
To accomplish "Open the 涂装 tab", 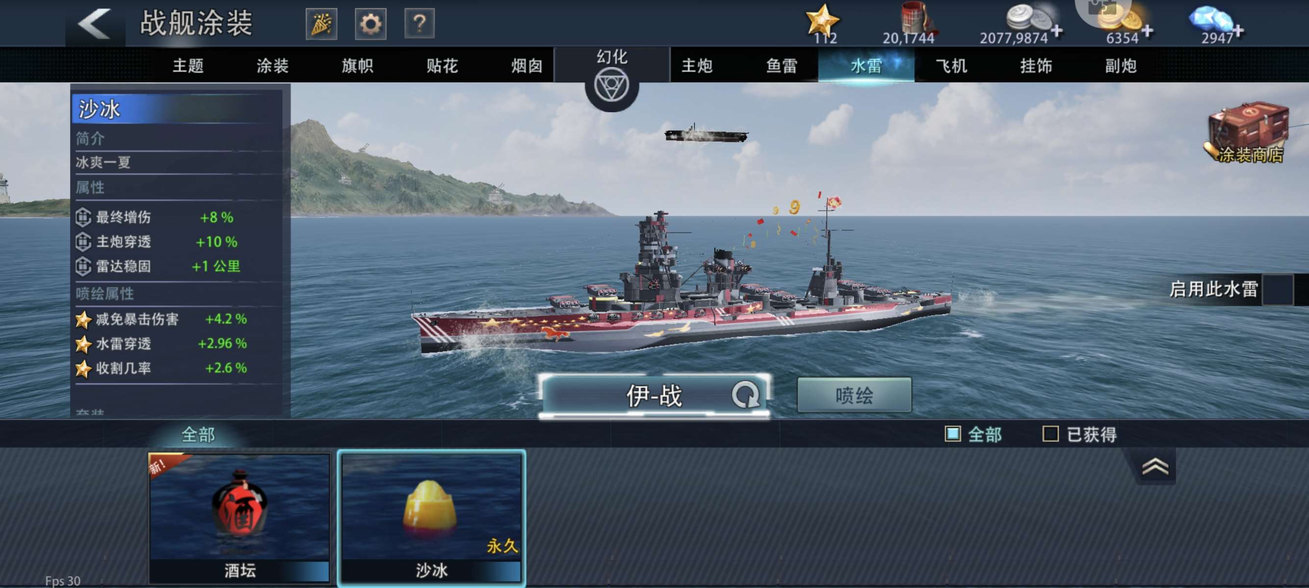I will tap(273, 66).
